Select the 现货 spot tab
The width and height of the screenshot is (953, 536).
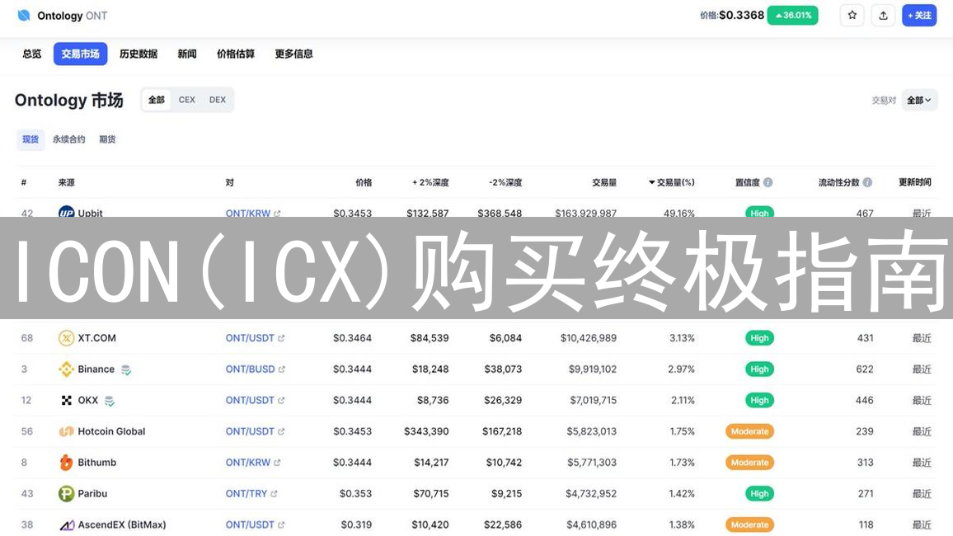[x=31, y=139]
